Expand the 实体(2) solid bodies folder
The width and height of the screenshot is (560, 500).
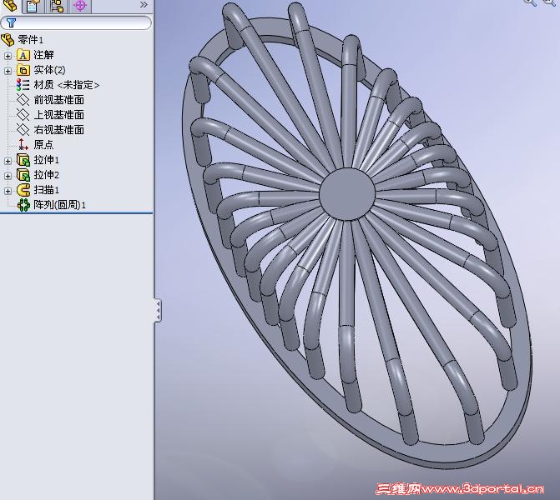coord(8,71)
